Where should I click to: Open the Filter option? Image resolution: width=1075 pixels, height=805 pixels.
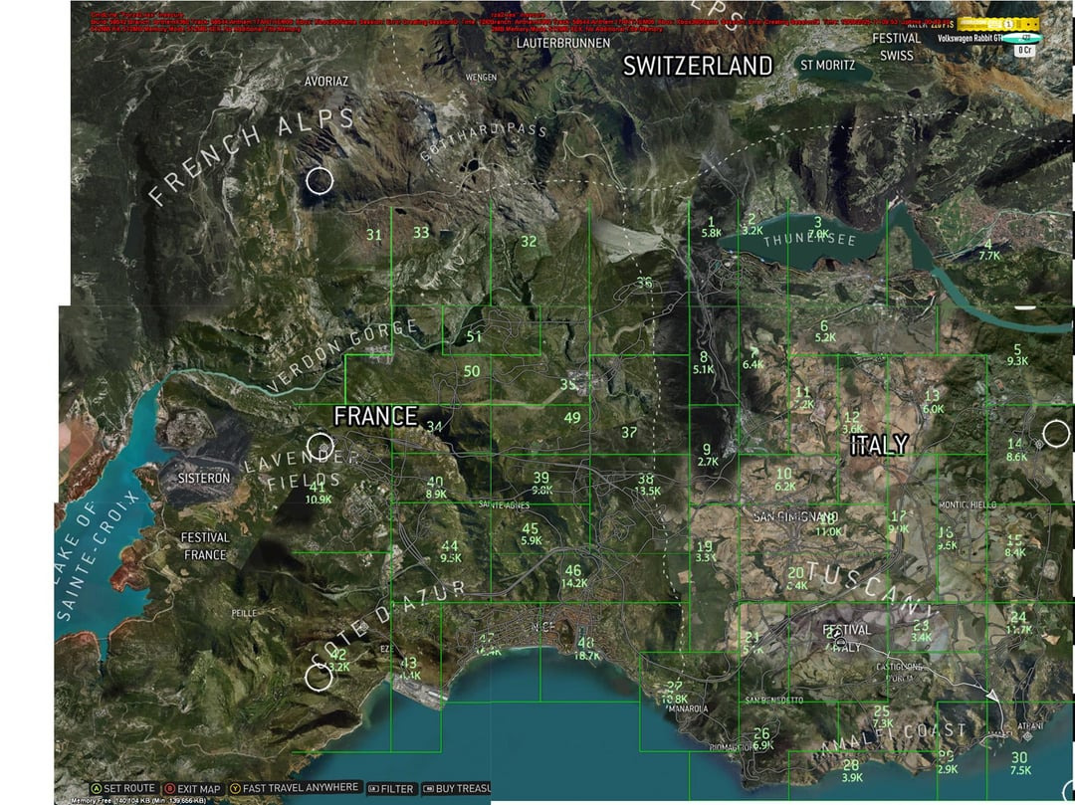(391, 788)
